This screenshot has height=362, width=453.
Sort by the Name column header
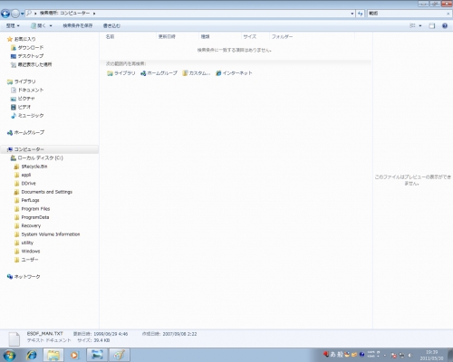(110, 36)
